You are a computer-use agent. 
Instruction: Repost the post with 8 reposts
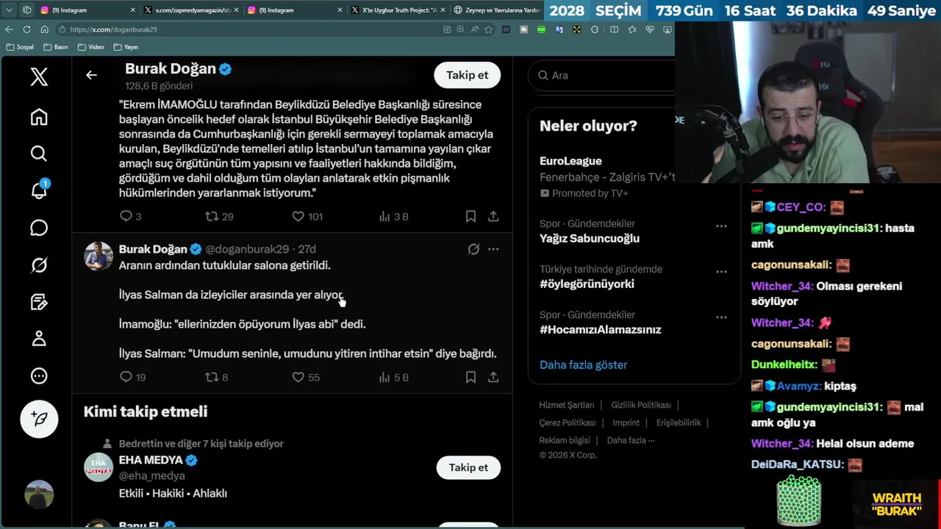click(x=216, y=377)
